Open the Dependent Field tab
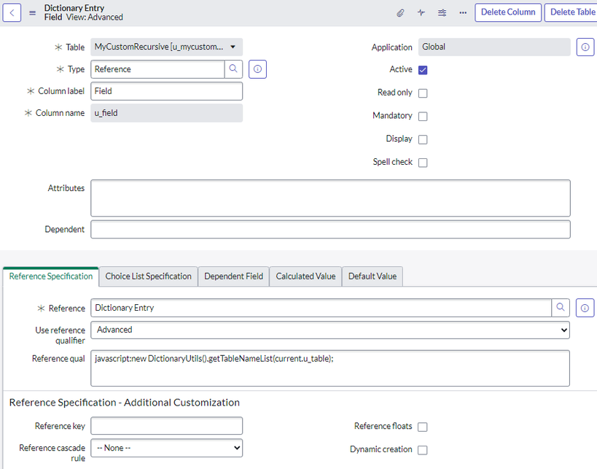597x469 pixels. click(234, 276)
